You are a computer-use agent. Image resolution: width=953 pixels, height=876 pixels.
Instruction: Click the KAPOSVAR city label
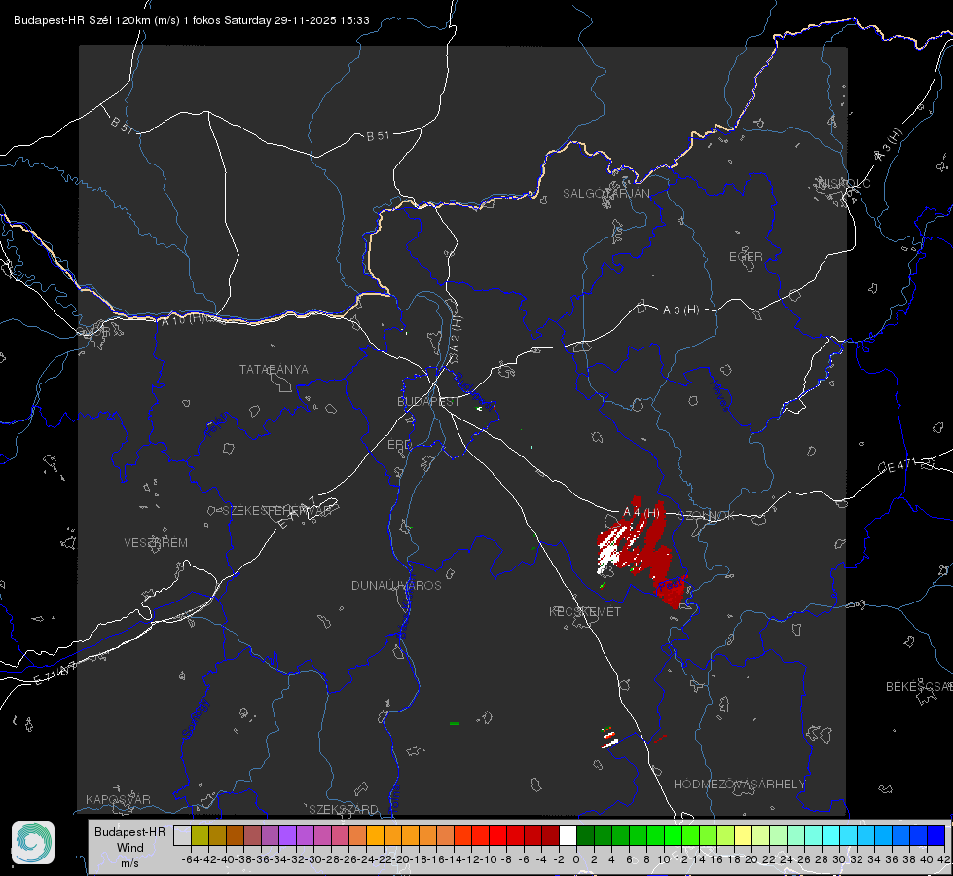[118, 799]
